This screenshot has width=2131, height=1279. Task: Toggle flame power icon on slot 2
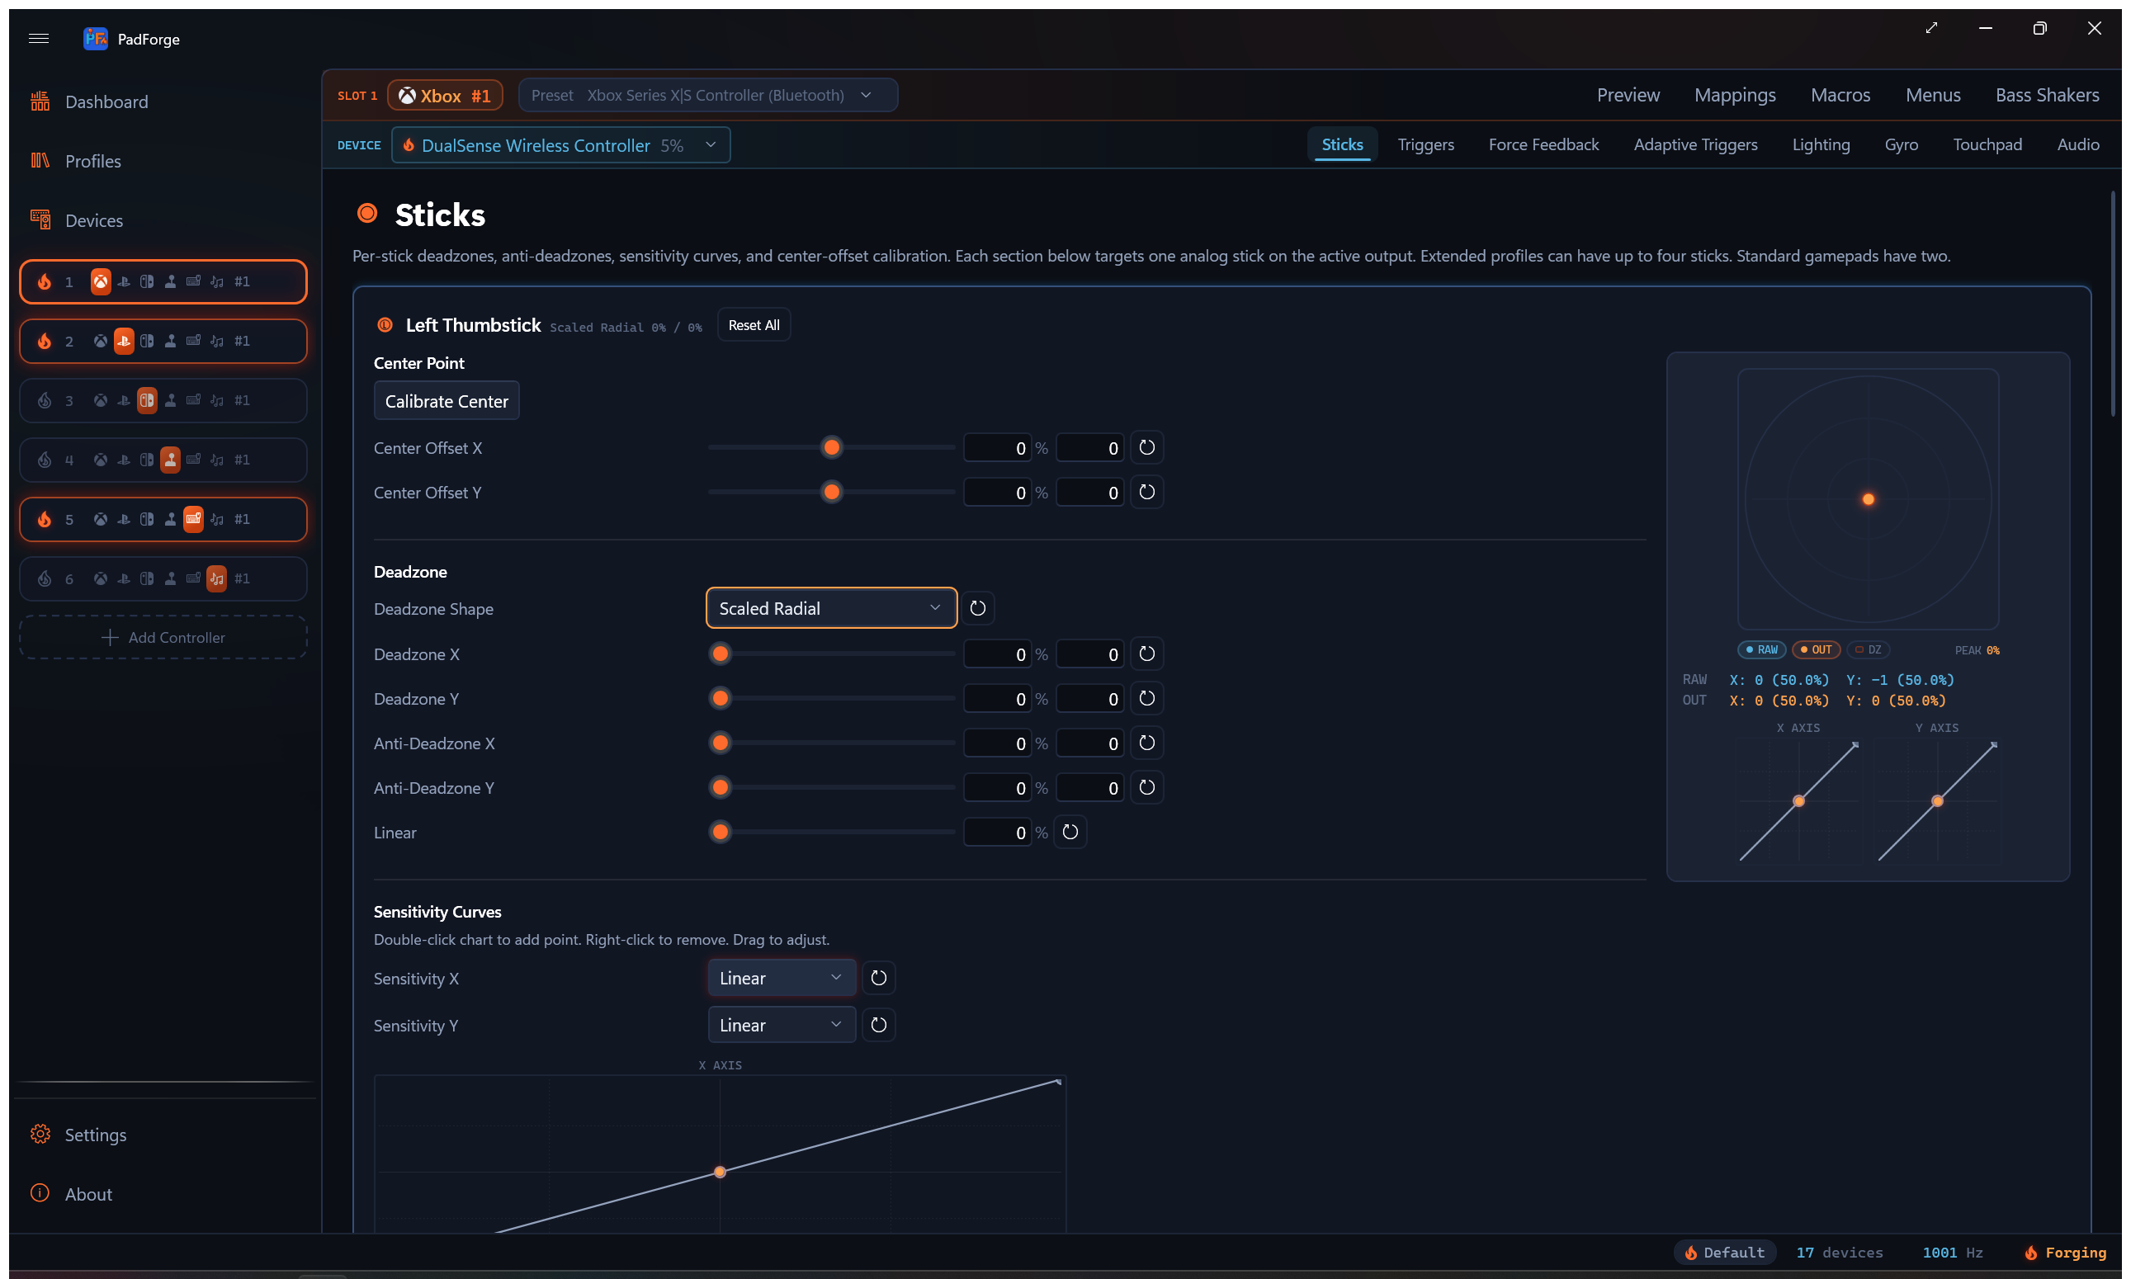coord(45,342)
